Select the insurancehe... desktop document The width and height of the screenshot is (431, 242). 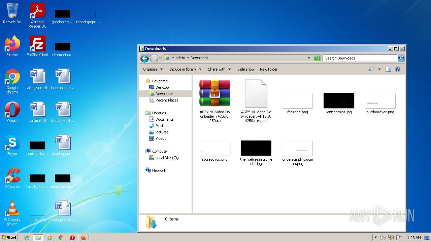(63, 79)
